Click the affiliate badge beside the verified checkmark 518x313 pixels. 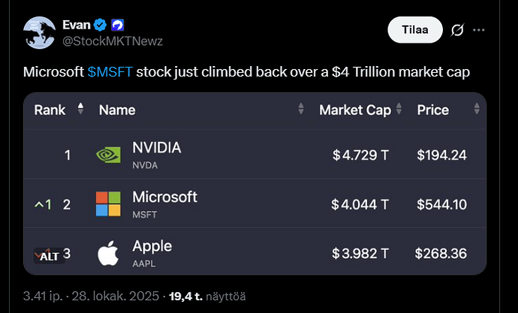tap(117, 25)
